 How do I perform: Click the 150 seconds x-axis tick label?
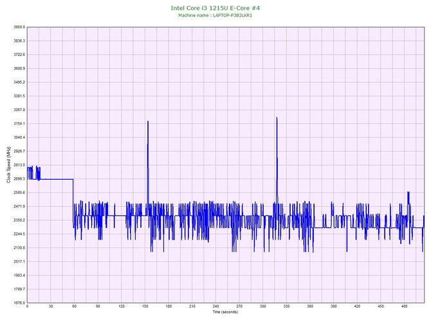[x=145, y=306]
